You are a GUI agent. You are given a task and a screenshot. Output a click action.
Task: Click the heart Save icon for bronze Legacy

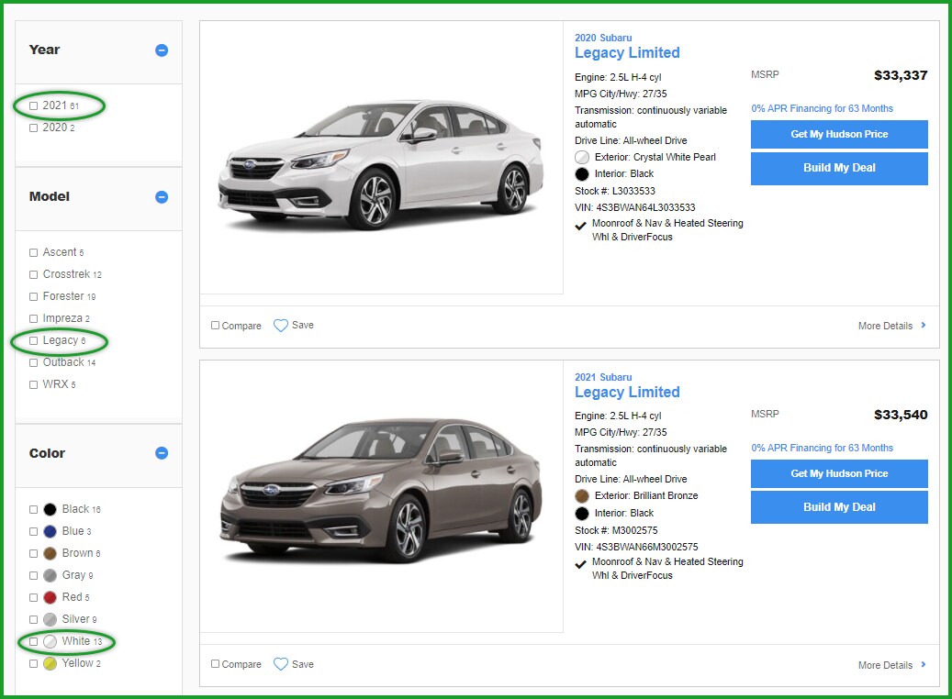(281, 664)
